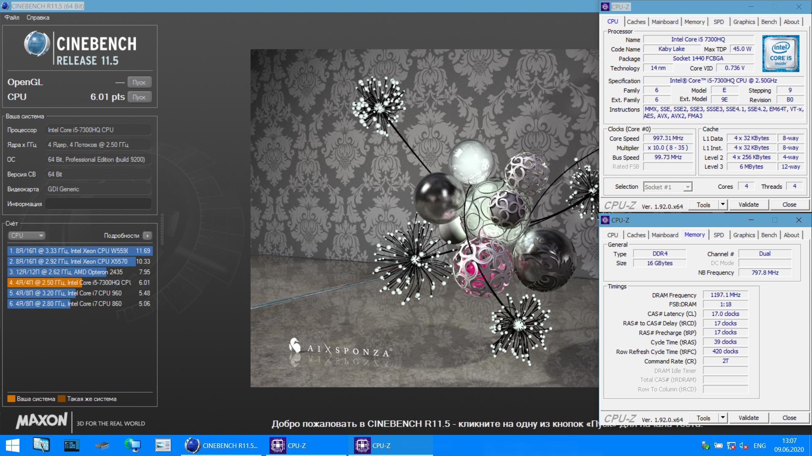
Task: Select Core i7 CPU 960 ranking row
Action: pos(80,293)
